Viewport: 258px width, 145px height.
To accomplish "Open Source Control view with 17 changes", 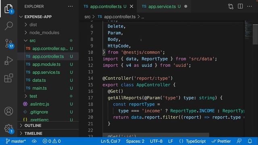I will click(8, 43).
